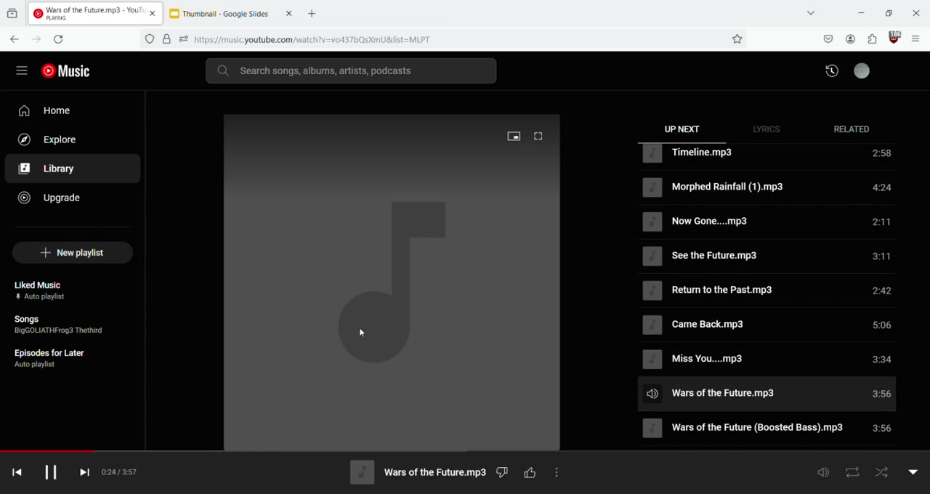Open the YouTube Music guide menu
This screenshot has width=930, height=494.
22,71
